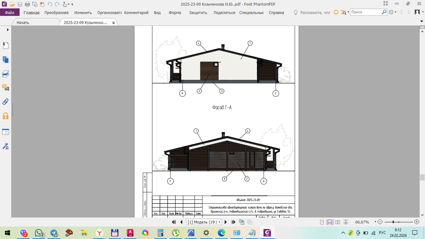The height and width of the screenshot is (239, 425).
Task: Toggle continuous page view mode
Action: pyautogui.click(x=330, y=222)
